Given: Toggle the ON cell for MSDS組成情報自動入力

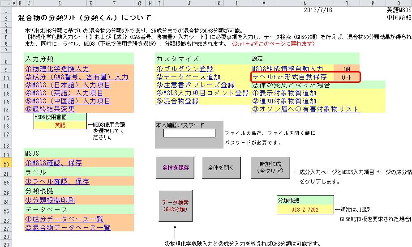Looking at the screenshot, I should (347, 69).
